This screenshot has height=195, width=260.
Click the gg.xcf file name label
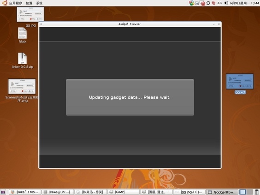240,92
